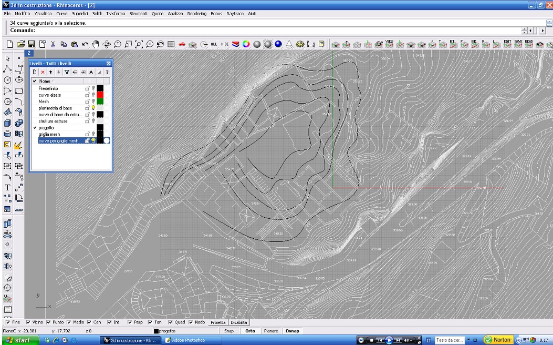553x345 pixels.
Task: Open the Rendering menu
Action: [195, 13]
